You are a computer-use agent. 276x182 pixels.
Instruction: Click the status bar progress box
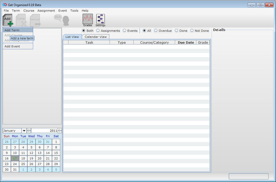pyautogui.click(x=248, y=176)
